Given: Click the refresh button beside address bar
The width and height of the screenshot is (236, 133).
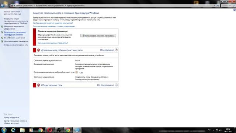Looking at the screenshot, I should [218, 6].
